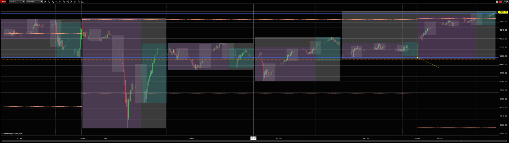Screen dimensions: 509x143
Task: Close the chart window
Action: [507, 2]
